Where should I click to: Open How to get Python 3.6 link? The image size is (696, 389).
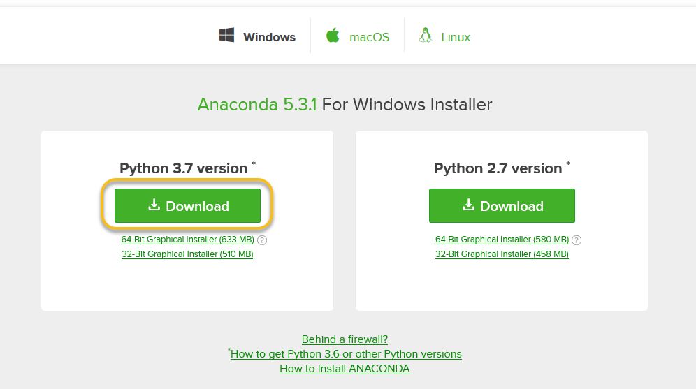(x=346, y=354)
